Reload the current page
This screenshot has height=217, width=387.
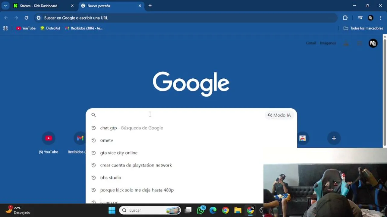(x=27, y=18)
